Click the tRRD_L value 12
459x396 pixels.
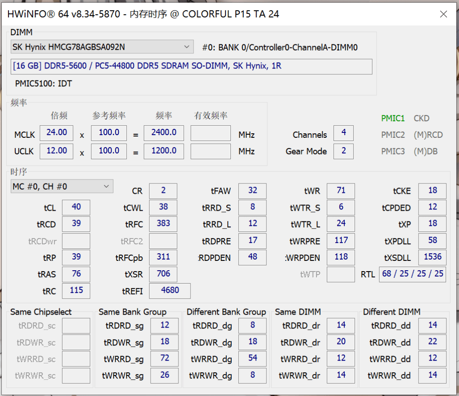point(253,224)
